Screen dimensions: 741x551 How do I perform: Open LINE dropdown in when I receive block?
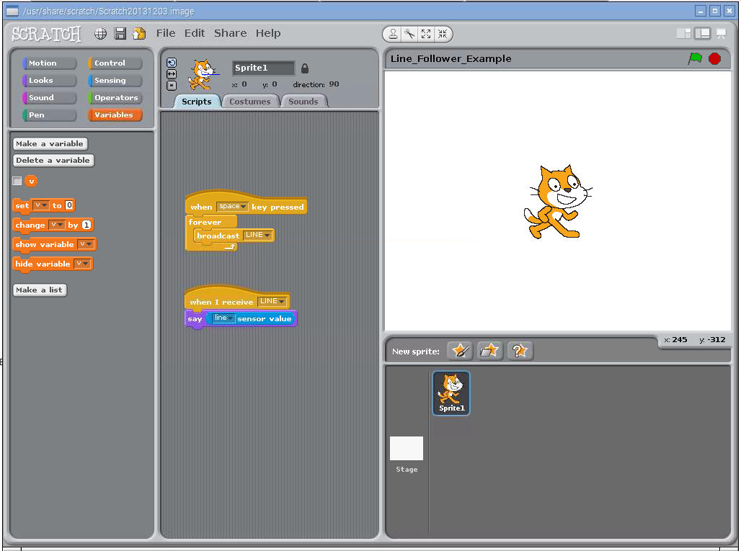(x=272, y=301)
